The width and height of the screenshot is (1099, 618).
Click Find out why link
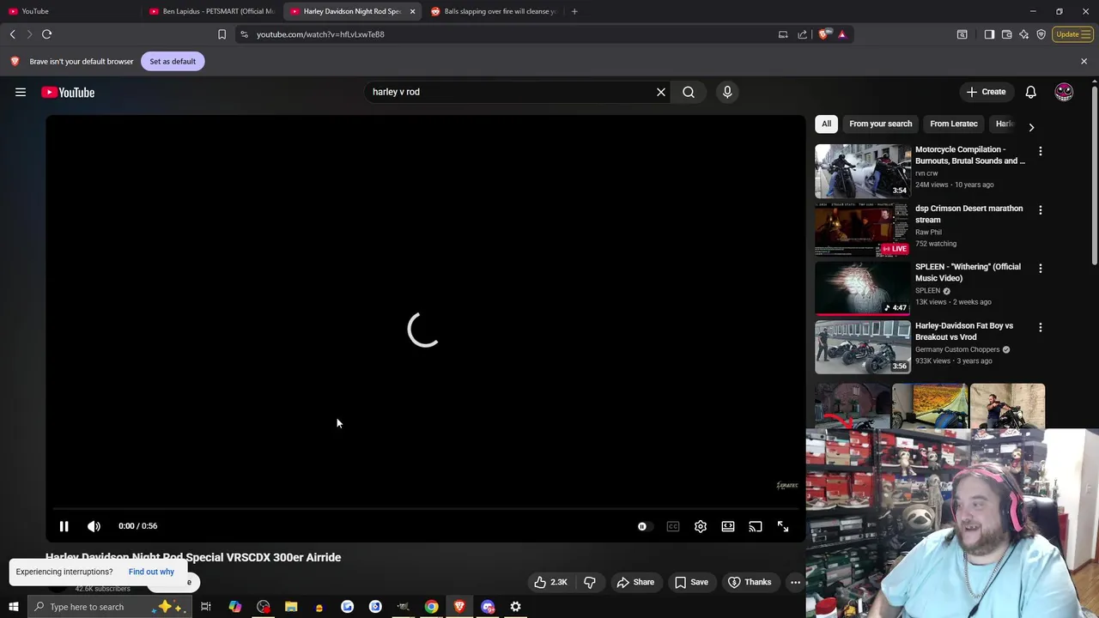pyautogui.click(x=151, y=572)
